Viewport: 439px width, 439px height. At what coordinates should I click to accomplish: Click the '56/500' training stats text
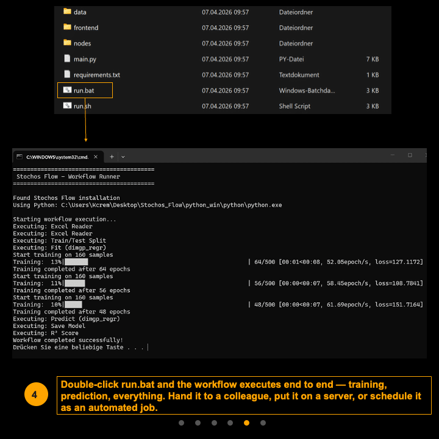[338, 283]
